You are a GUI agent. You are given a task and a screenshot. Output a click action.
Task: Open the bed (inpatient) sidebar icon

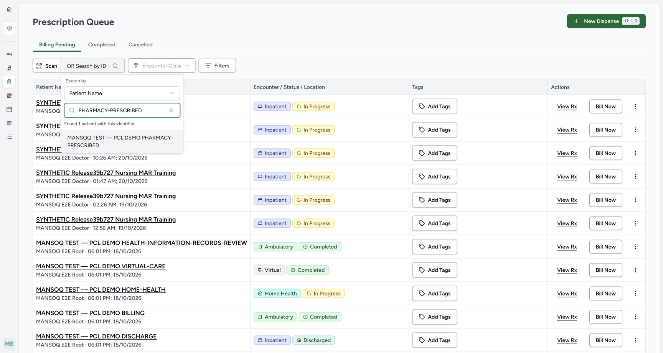[9, 54]
